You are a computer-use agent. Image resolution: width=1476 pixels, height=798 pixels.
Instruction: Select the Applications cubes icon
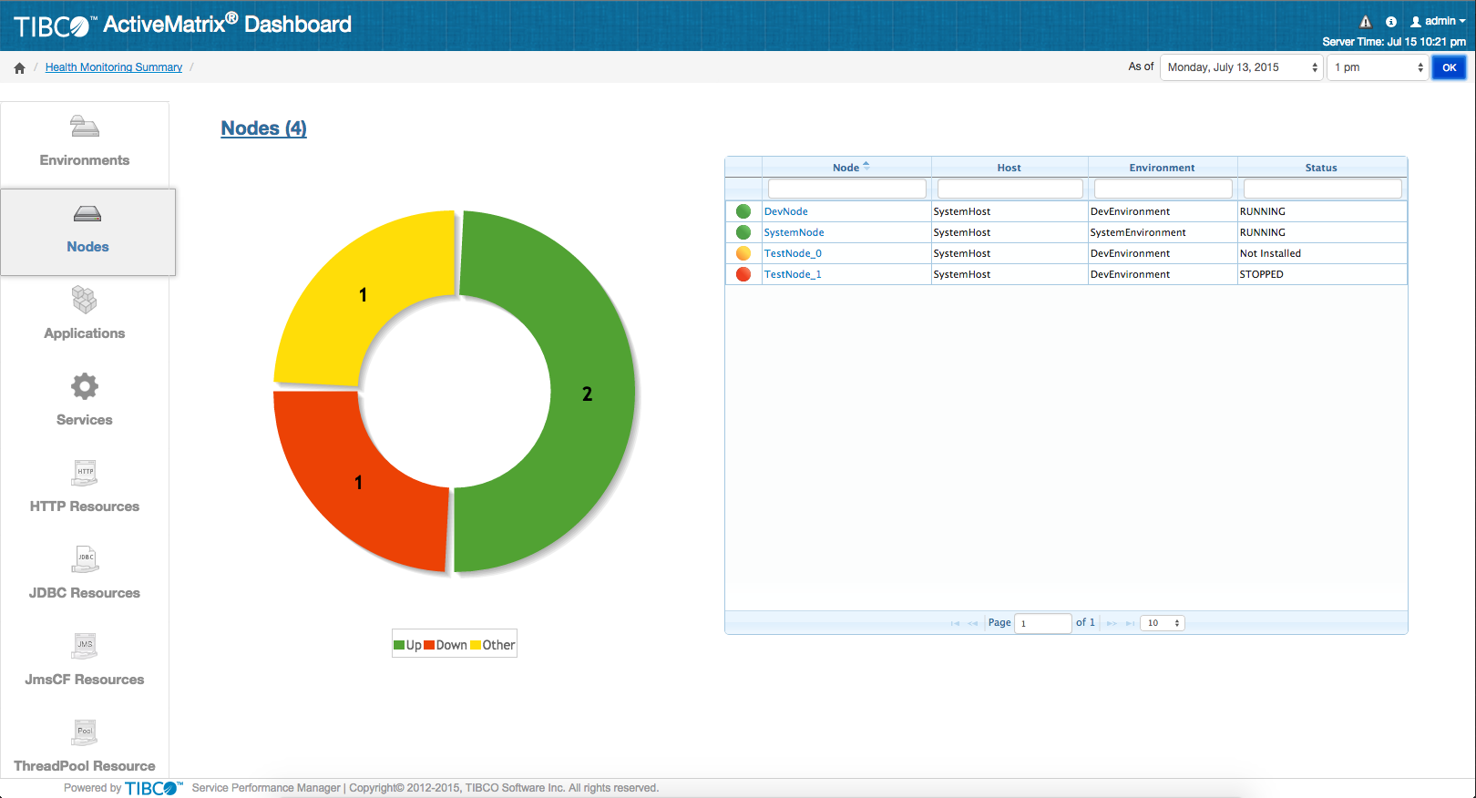[x=85, y=300]
